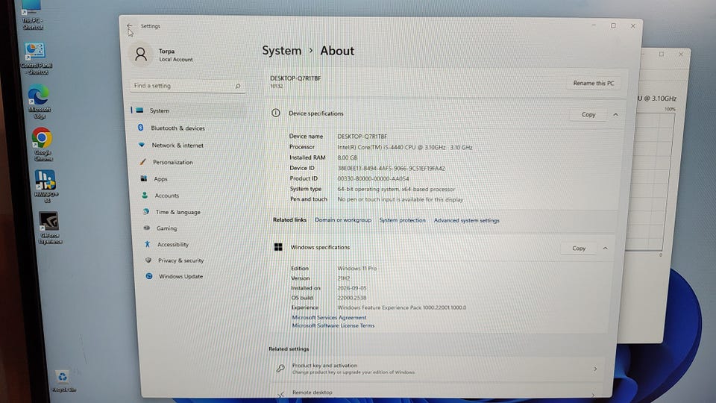Image resolution: width=716 pixels, height=403 pixels.
Task: Open Time & language settings
Action: point(178,212)
